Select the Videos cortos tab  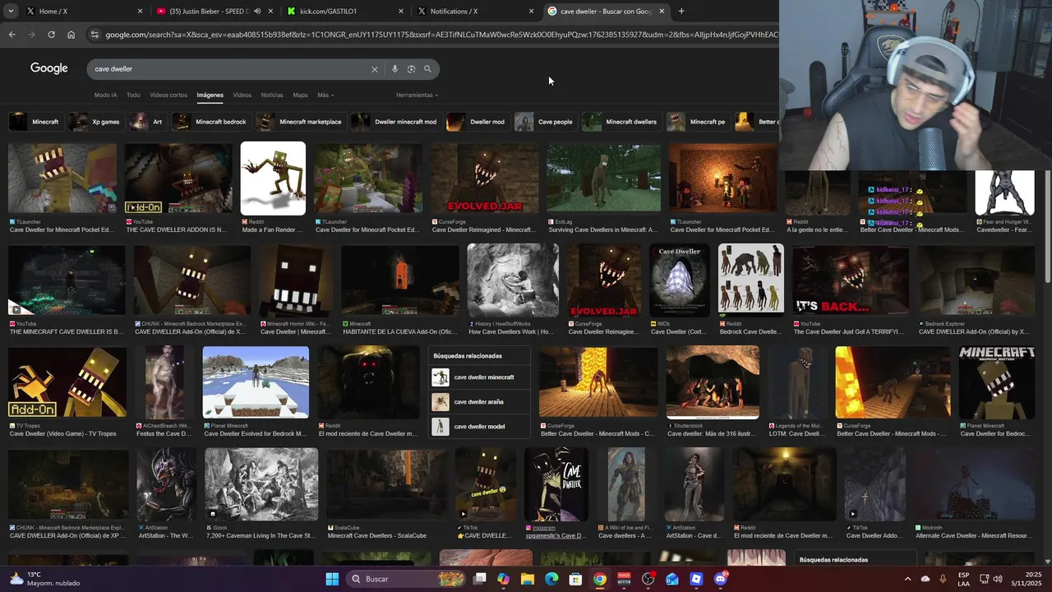click(x=168, y=95)
